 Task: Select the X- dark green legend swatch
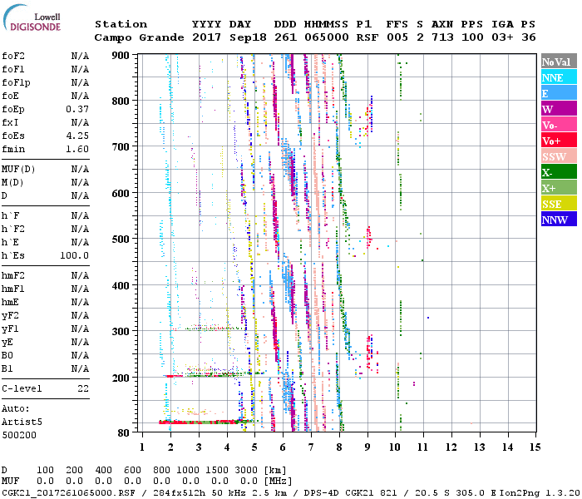(x=559, y=172)
